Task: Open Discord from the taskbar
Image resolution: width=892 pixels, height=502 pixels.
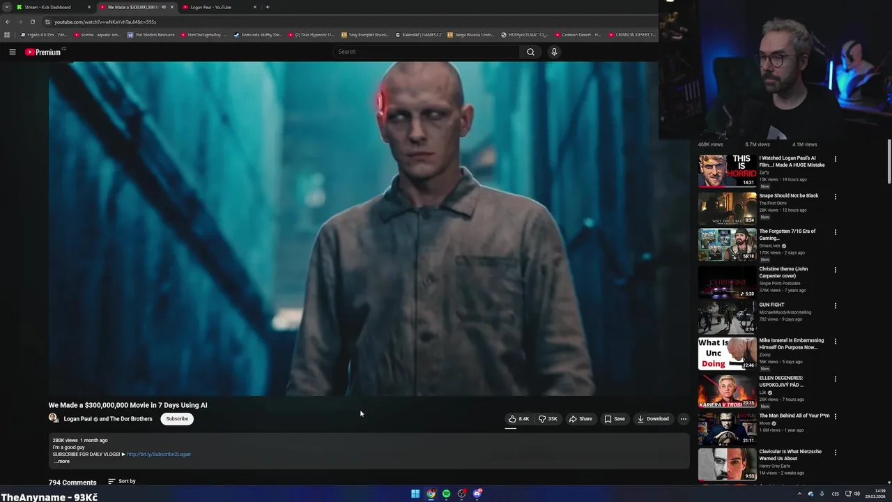Action: pyautogui.click(x=477, y=494)
